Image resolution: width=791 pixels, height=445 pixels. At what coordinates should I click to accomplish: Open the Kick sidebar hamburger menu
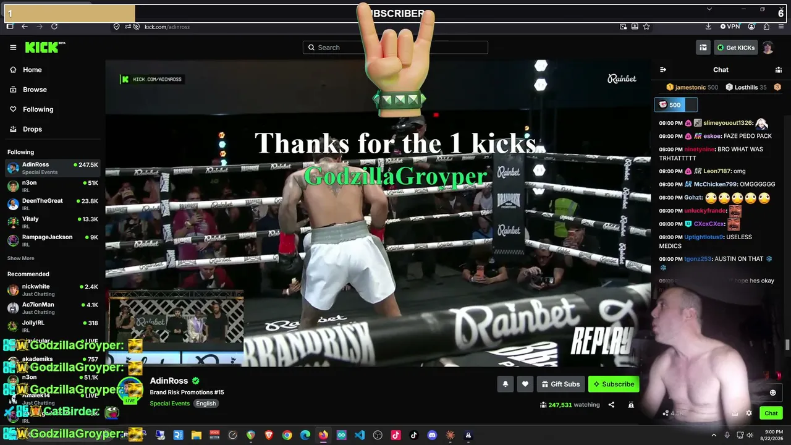[x=13, y=48]
